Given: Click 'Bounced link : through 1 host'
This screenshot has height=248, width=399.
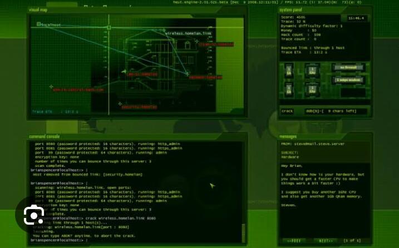Looking at the screenshot, I should click(313, 48).
